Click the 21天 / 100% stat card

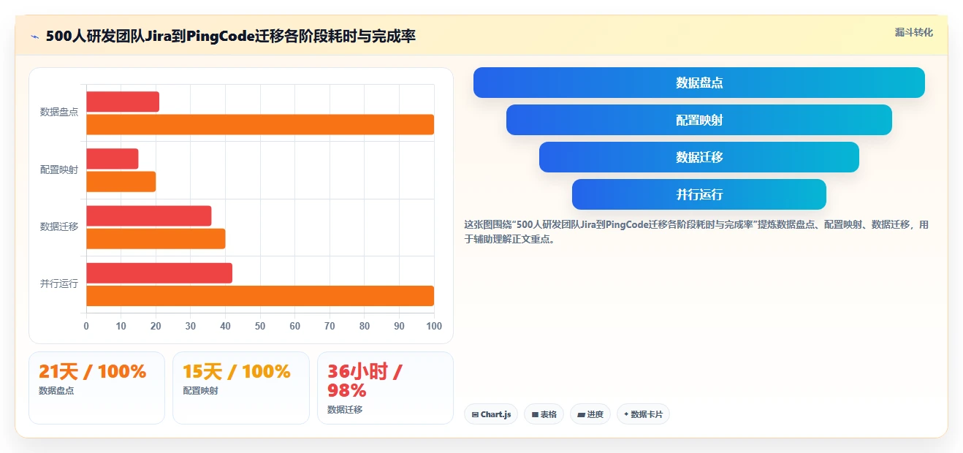[x=96, y=388]
